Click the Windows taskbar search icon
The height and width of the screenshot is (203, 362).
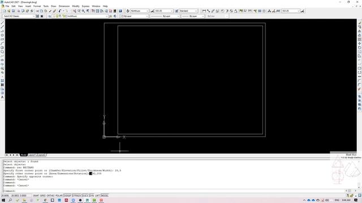10,200
